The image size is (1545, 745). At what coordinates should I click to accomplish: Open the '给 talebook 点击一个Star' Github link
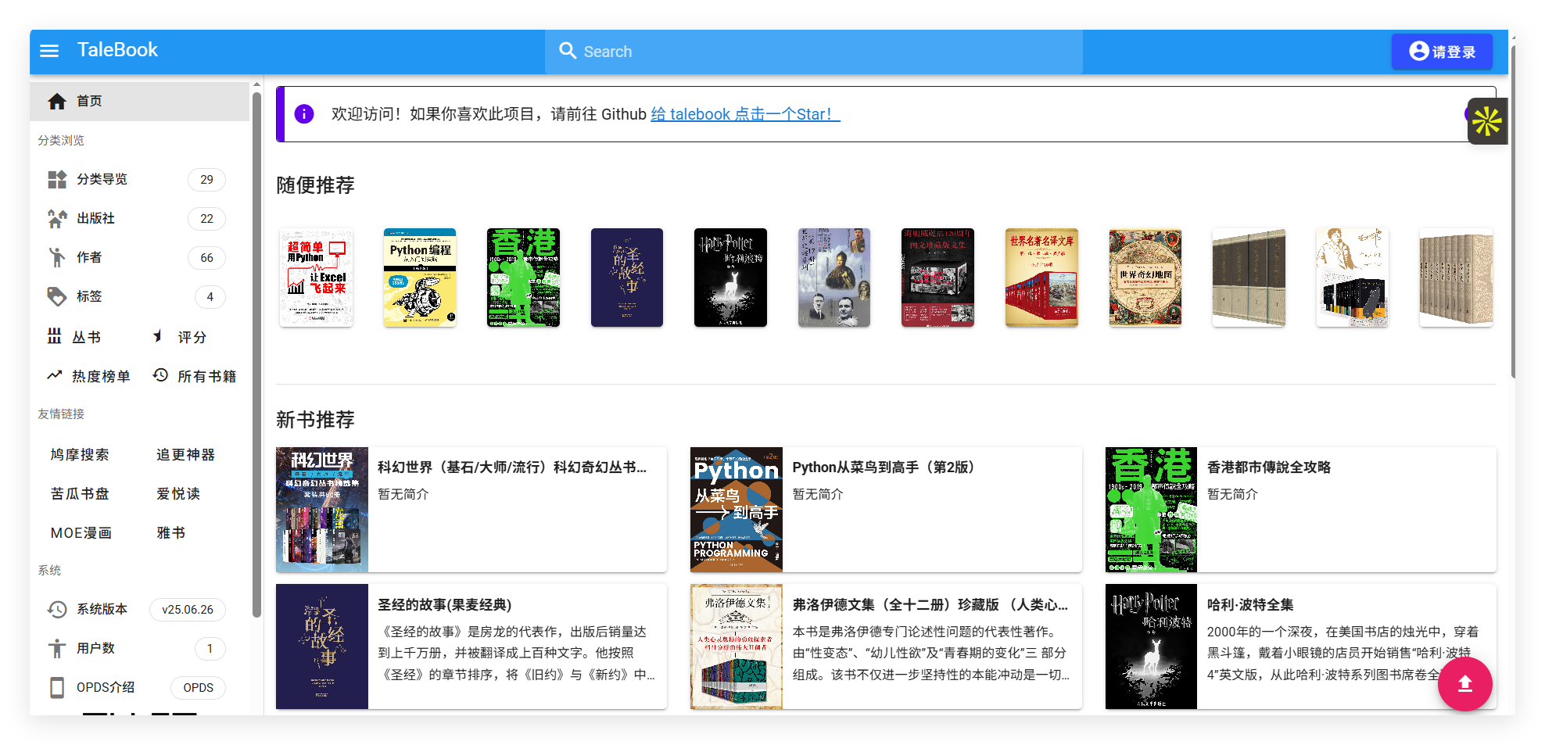click(744, 113)
